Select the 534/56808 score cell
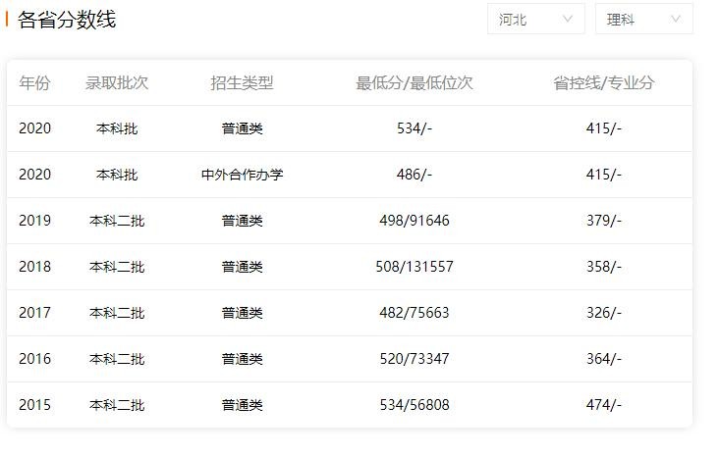This screenshot has height=457, width=719. 414,405
